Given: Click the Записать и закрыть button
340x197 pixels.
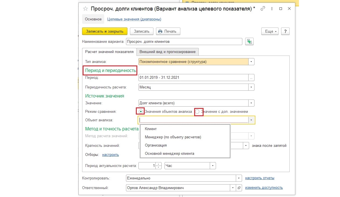Looking at the screenshot, I should pos(104,31).
